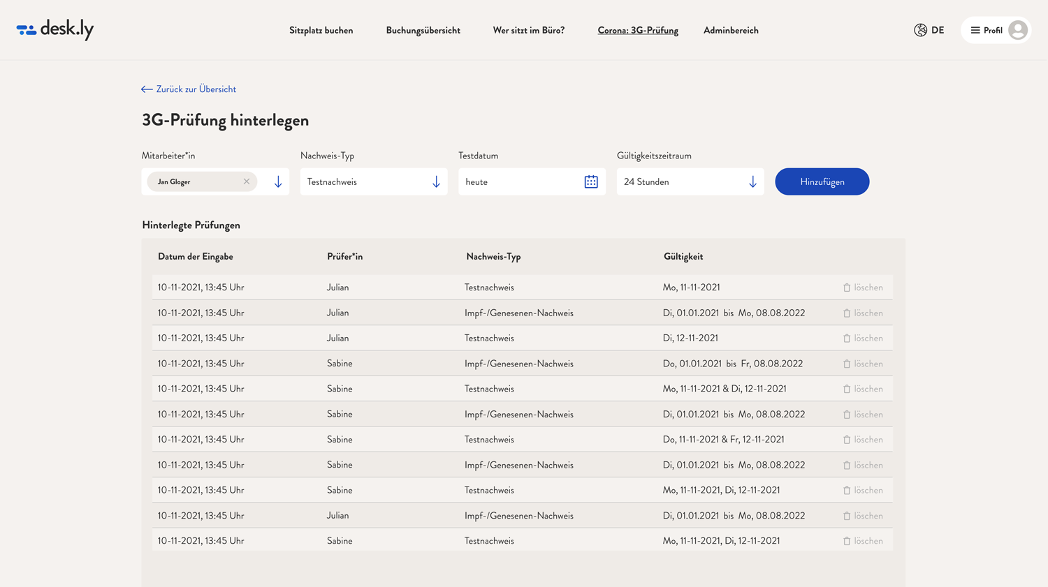Go back via Zurück zur Übersicht
The image size is (1048, 587).
pos(189,89)
